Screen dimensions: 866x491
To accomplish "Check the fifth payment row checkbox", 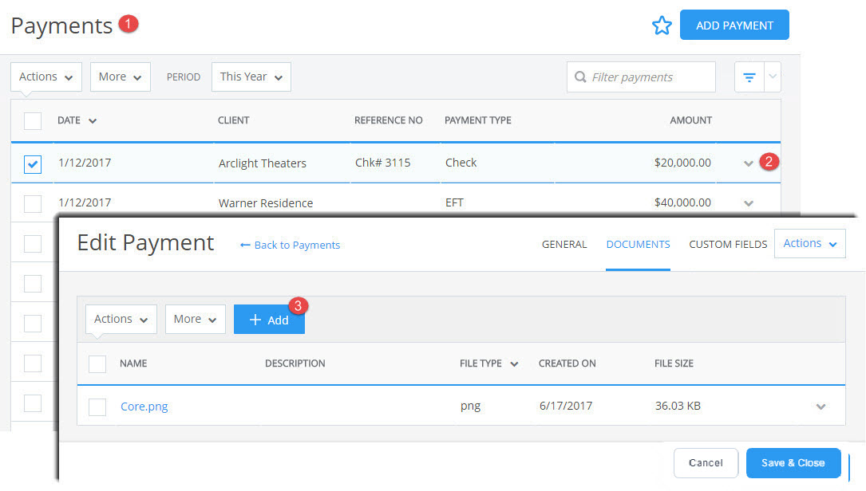I will tap(33, 324).
